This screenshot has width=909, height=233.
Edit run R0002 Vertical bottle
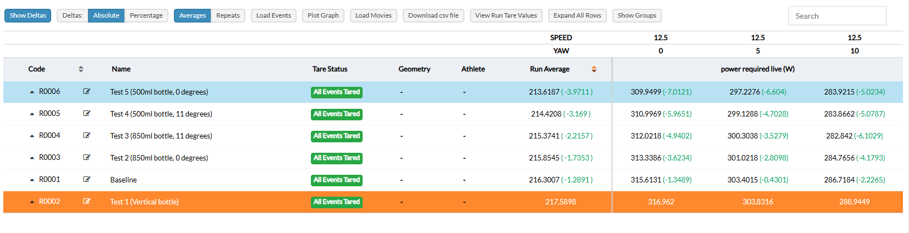pyautogui.click(x=86, y=202)
